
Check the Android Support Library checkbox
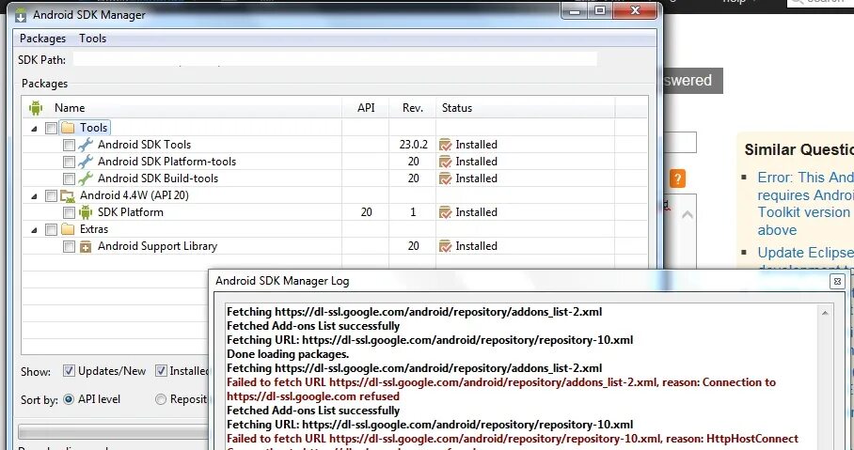click(x=69, y=246)
